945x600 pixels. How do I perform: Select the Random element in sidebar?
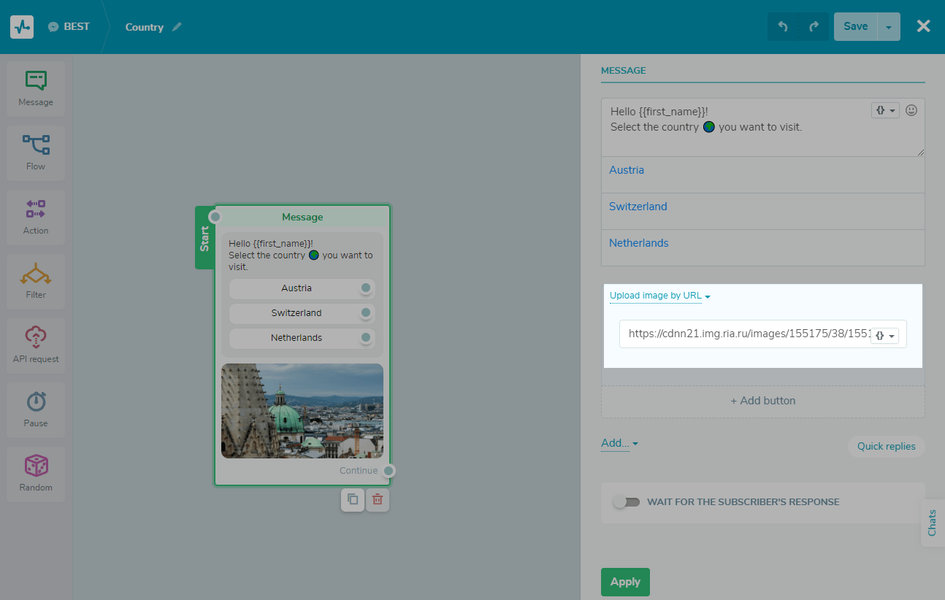[x=36, y=474]
